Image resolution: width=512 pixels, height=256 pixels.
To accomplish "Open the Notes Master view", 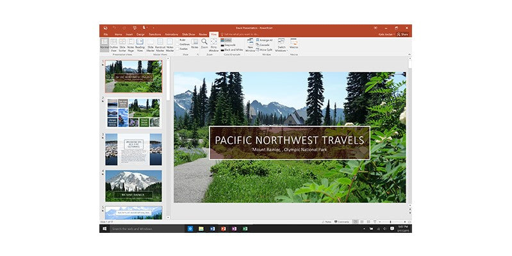I will 170,45.
